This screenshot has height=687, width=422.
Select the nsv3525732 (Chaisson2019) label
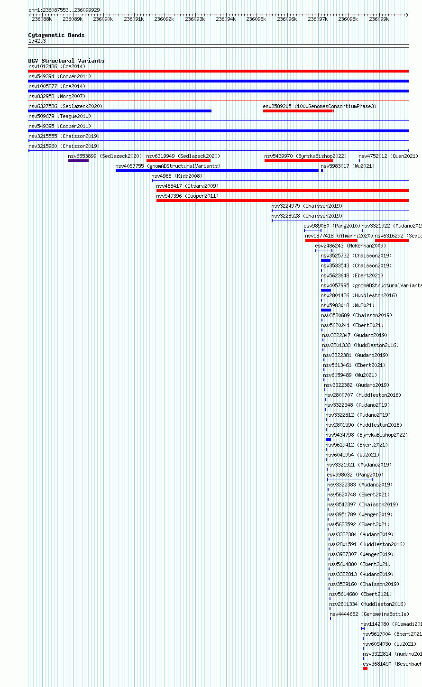click(x=357, y=256)
